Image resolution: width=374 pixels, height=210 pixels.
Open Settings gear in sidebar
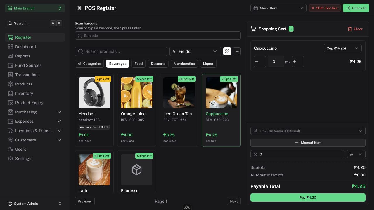(11, 159)
